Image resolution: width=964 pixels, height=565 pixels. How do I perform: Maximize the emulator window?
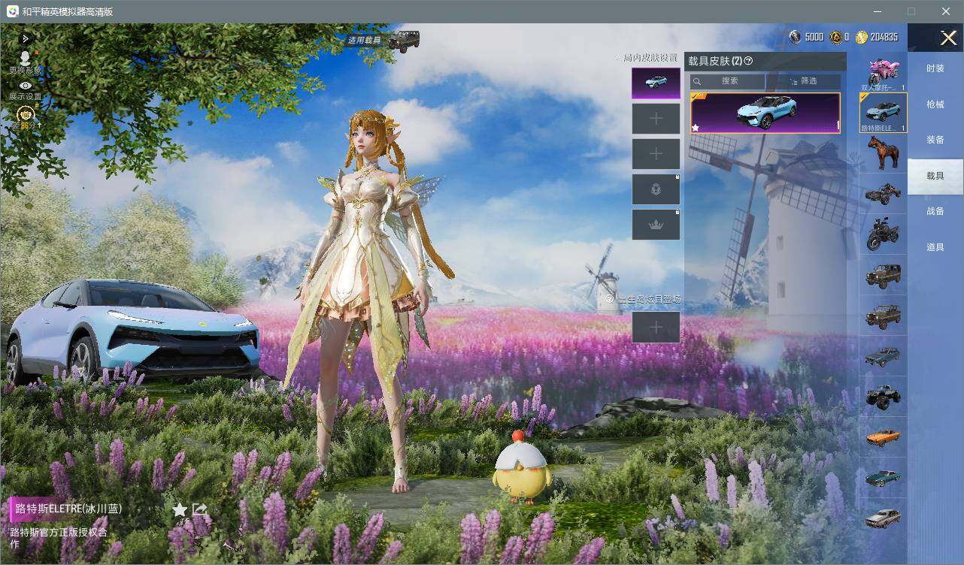(x=911, y=11)
